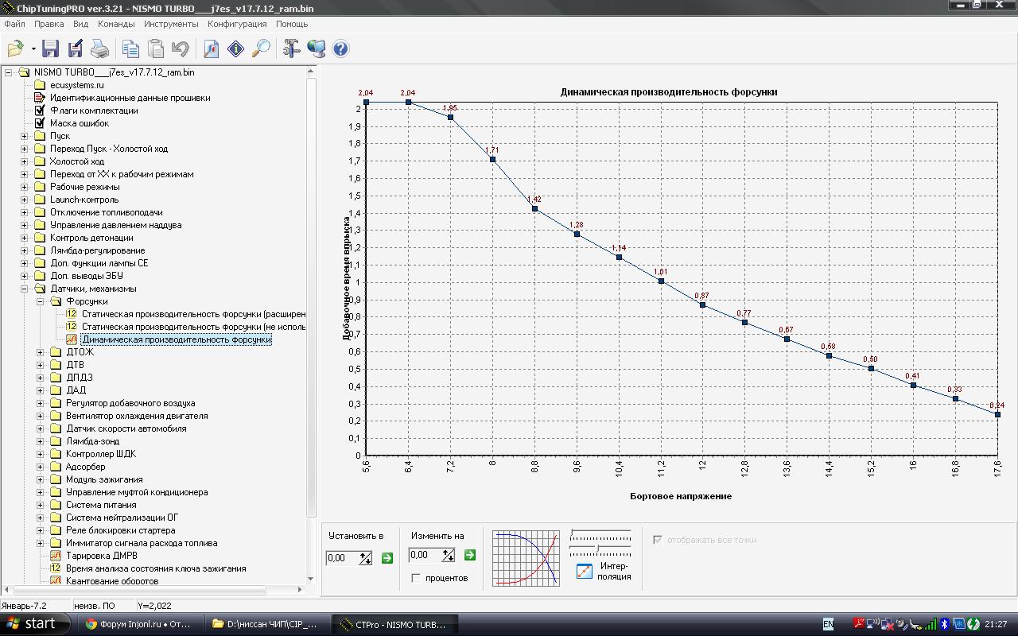Toggle 'отображать все точки' checkbox

(658, 540)
